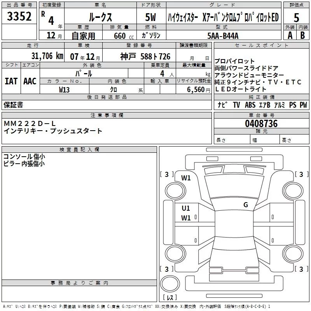Click the 高さ height field

(294, 140)
